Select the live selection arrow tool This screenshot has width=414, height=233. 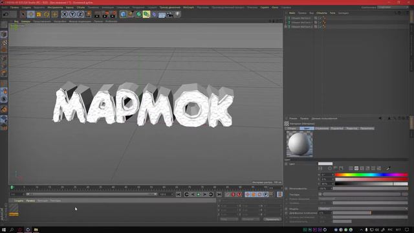23,14
